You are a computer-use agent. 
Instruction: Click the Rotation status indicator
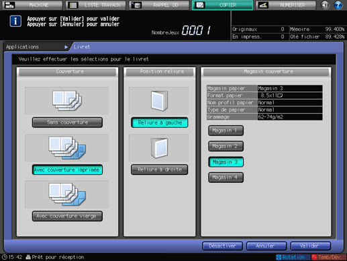point(293,257)
